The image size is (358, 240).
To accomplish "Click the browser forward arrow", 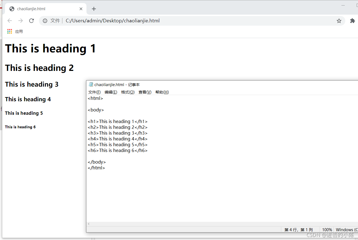I will (x=20, y=21).
